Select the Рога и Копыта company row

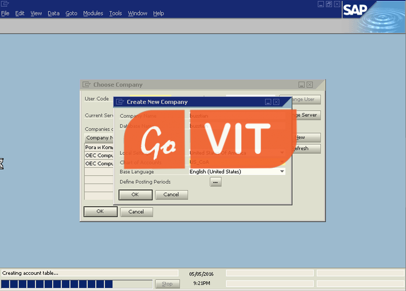[x=99, y=148]
